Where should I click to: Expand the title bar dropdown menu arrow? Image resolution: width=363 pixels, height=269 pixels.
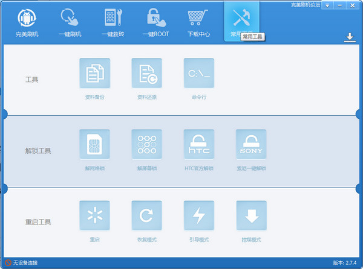coord(327,5)
